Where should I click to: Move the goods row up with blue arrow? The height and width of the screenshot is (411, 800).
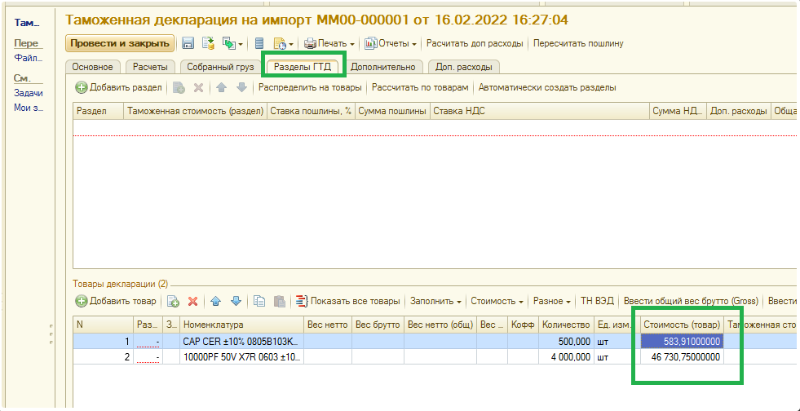coord(216,301)
